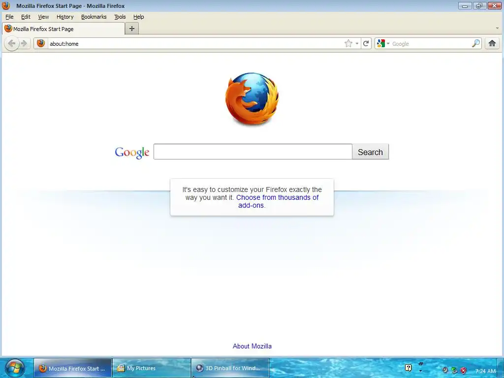
Task: Open the Tools menu
Action: click(x=120, y=17)
